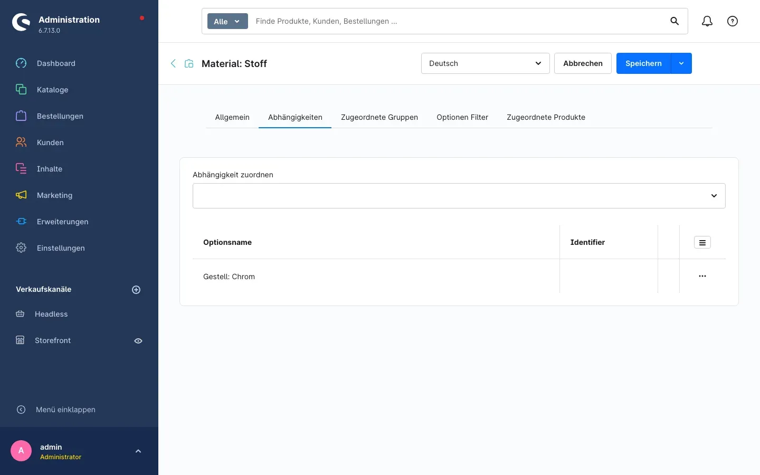Click the Erweiterungen plug icon
Viewport: 760px width, 475px height.
click(x=21, y=222)
